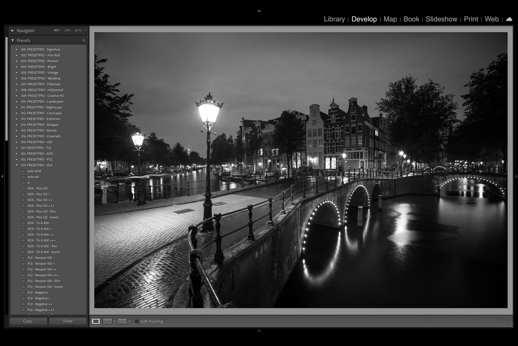Click the Paste settings button
The height and width of the screenshot is (346, 518).
[x=68, y=321]
